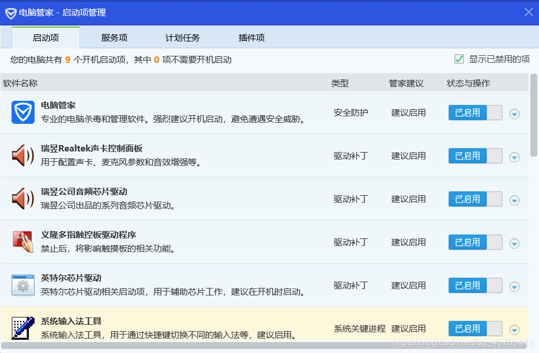The width and height of the screenshot is (539, 353).
Task: Click the gear window icon for 英特尔芯片驱动
Action: [x=23, y=285]
